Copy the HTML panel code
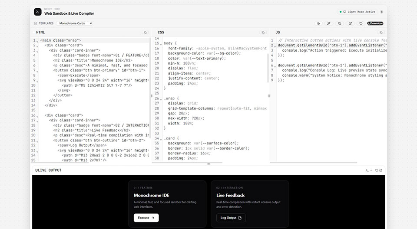Viewport: 417px width, 229px height. click(x=145, y=33)
